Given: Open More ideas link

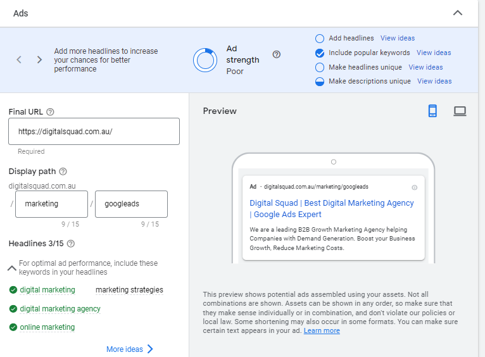Looking at the screenshot, I should point(130,349).
